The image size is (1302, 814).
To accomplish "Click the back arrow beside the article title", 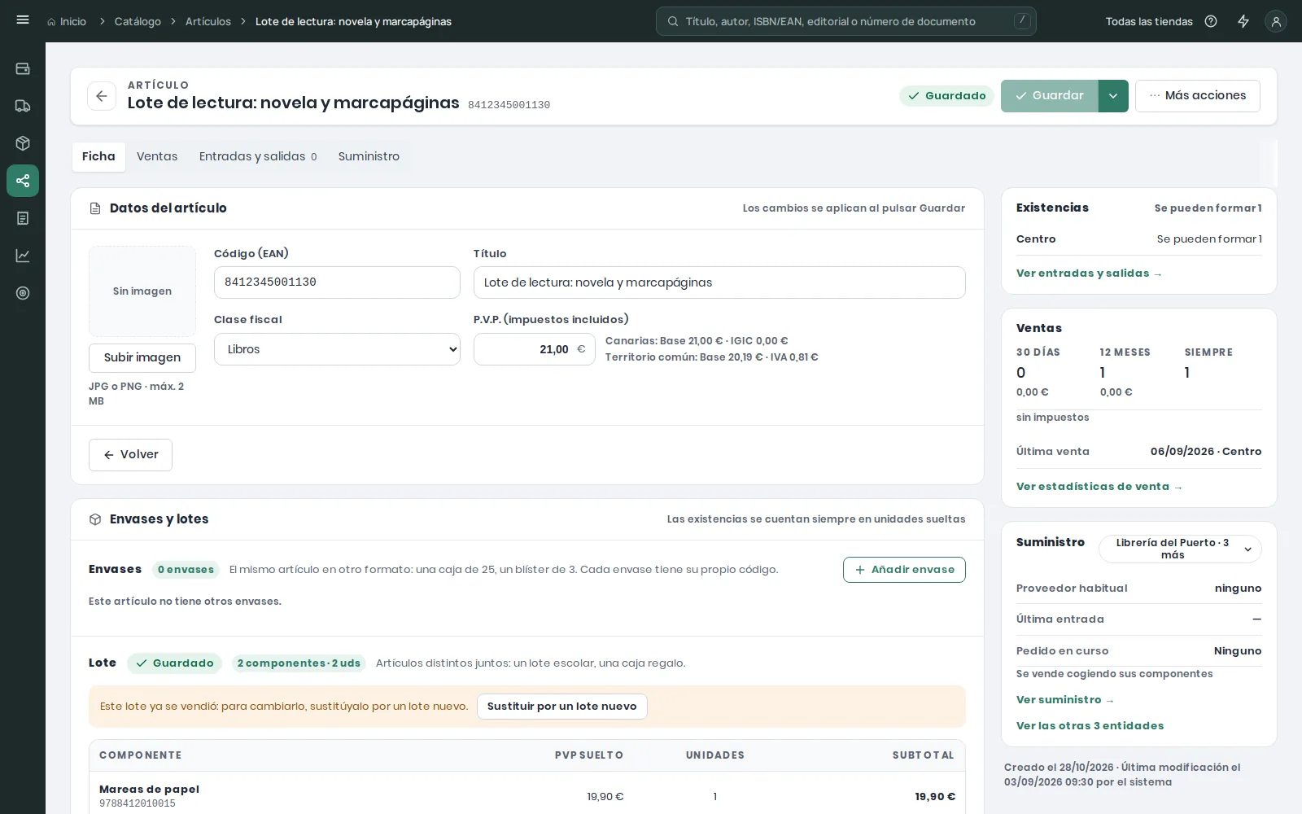I will [101, 96].
